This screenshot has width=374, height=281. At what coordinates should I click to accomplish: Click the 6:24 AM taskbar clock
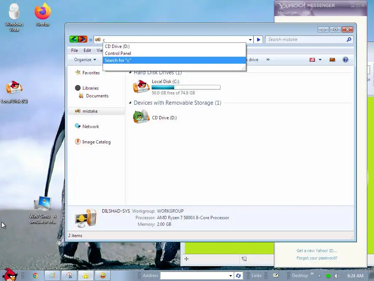click(355, 276)
